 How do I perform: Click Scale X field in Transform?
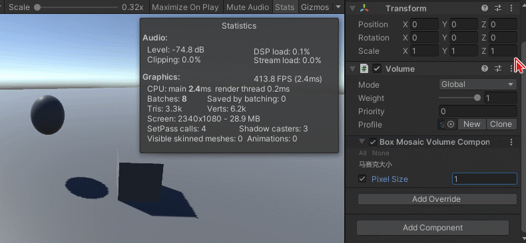(x=424, y=51)
